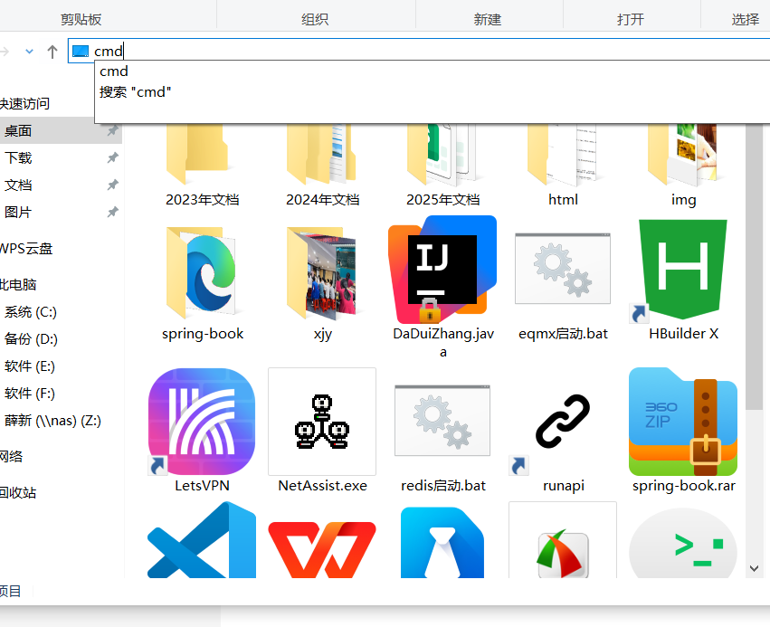Unpin 桌面 via its pin icon

113,130
